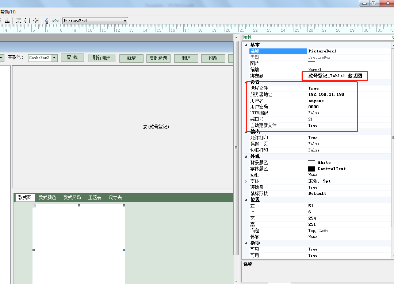Open the ComboBox2 dropdown arrow
Image resolution: width=394 pixels, height=284 pixels.
54,58
